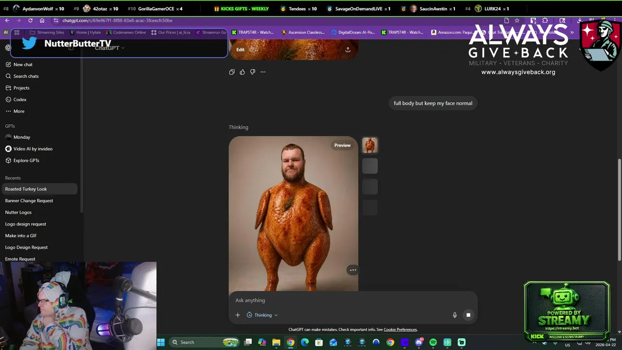Viewport: 622px width, 350px height.
Task: Open the generated turkey-man image
Action: pos(294,213)
